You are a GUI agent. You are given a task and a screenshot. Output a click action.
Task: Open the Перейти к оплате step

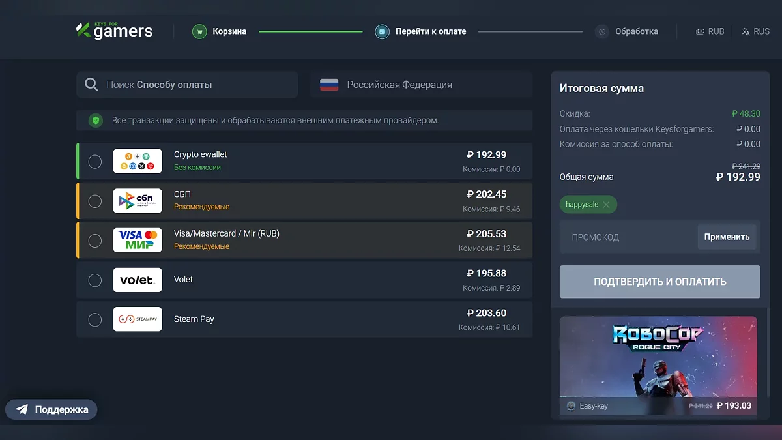431,31
